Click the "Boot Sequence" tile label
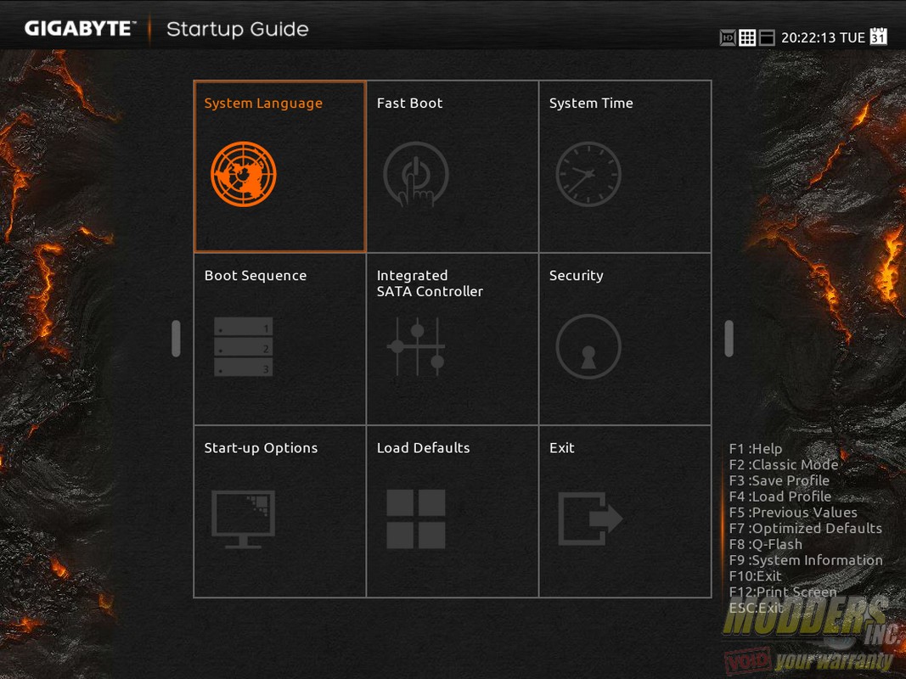The height and width of the screenshot is (679, 906). (256, 276)
